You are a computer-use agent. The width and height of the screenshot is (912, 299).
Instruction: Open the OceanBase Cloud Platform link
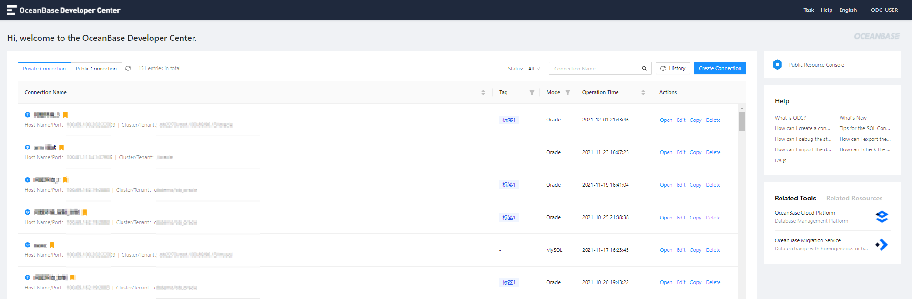[805, 213]
